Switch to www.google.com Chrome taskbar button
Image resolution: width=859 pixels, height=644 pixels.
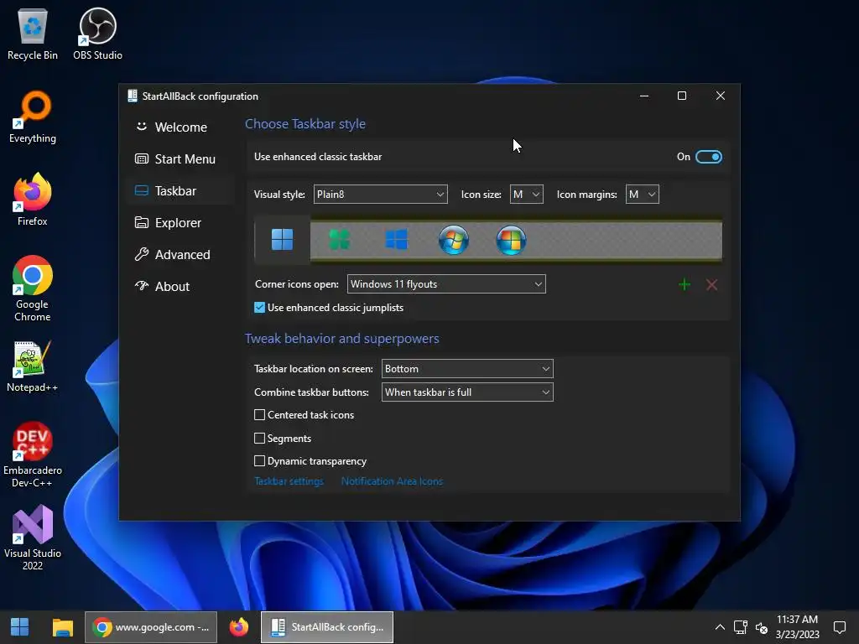coord(151,627)
